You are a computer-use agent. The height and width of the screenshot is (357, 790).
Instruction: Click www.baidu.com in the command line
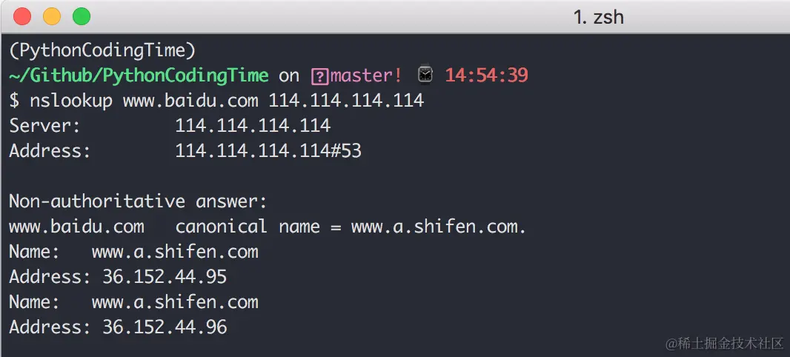tap(190, 101)
